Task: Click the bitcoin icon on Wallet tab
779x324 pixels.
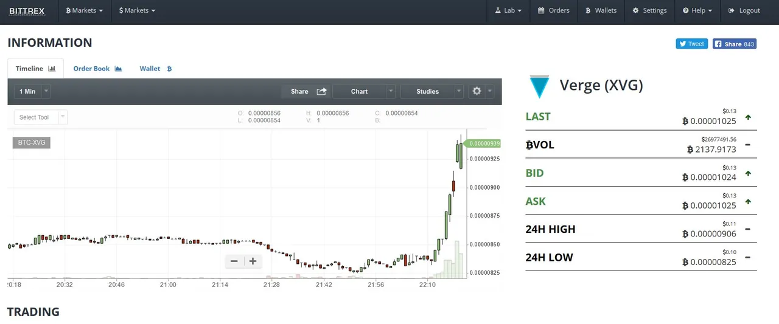Action: [x=169, y=69]
